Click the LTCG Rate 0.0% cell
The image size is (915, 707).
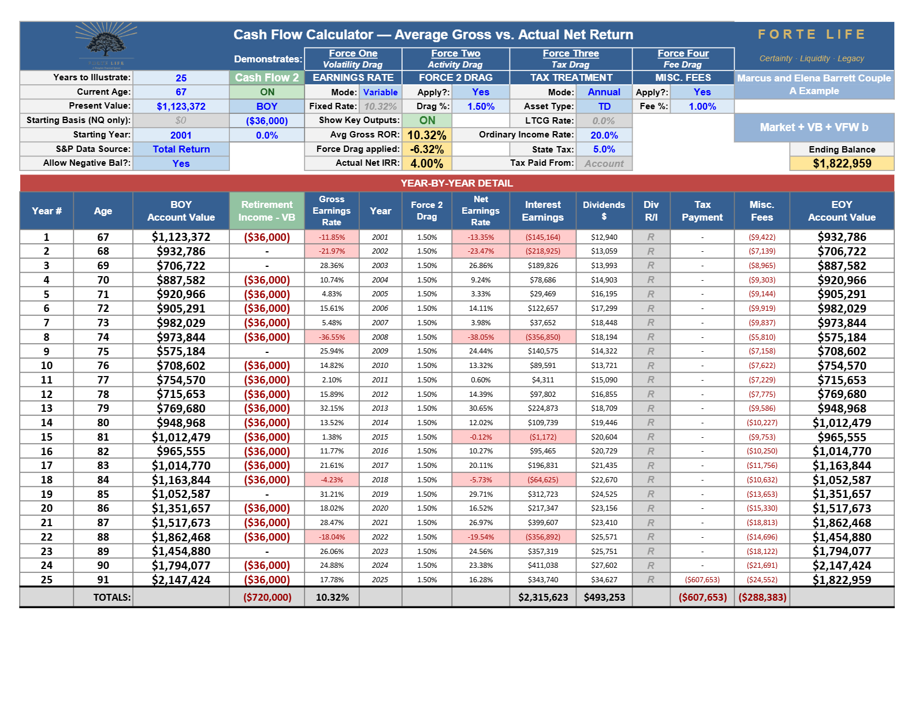point(604,121)
